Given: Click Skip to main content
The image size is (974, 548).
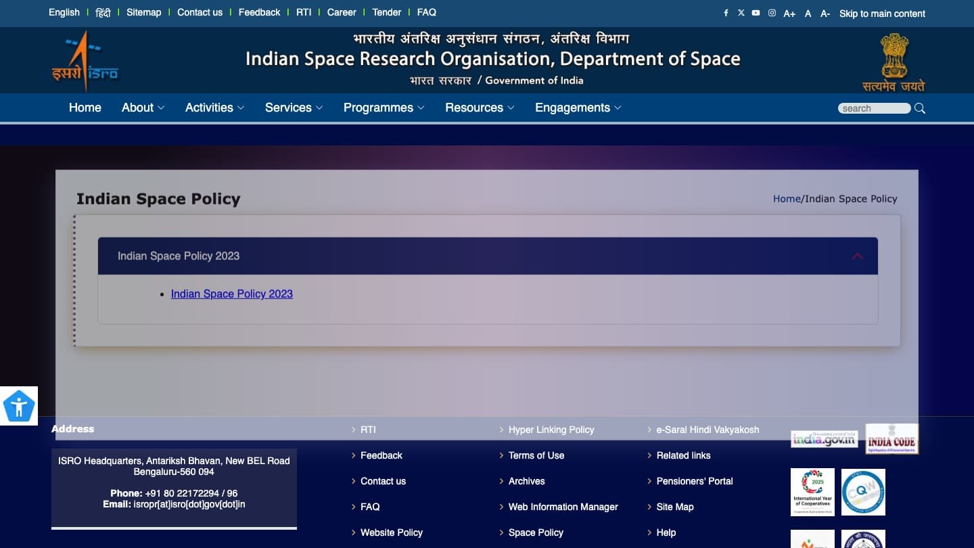Looking at the screenshot, I should (x=882, y=14).
